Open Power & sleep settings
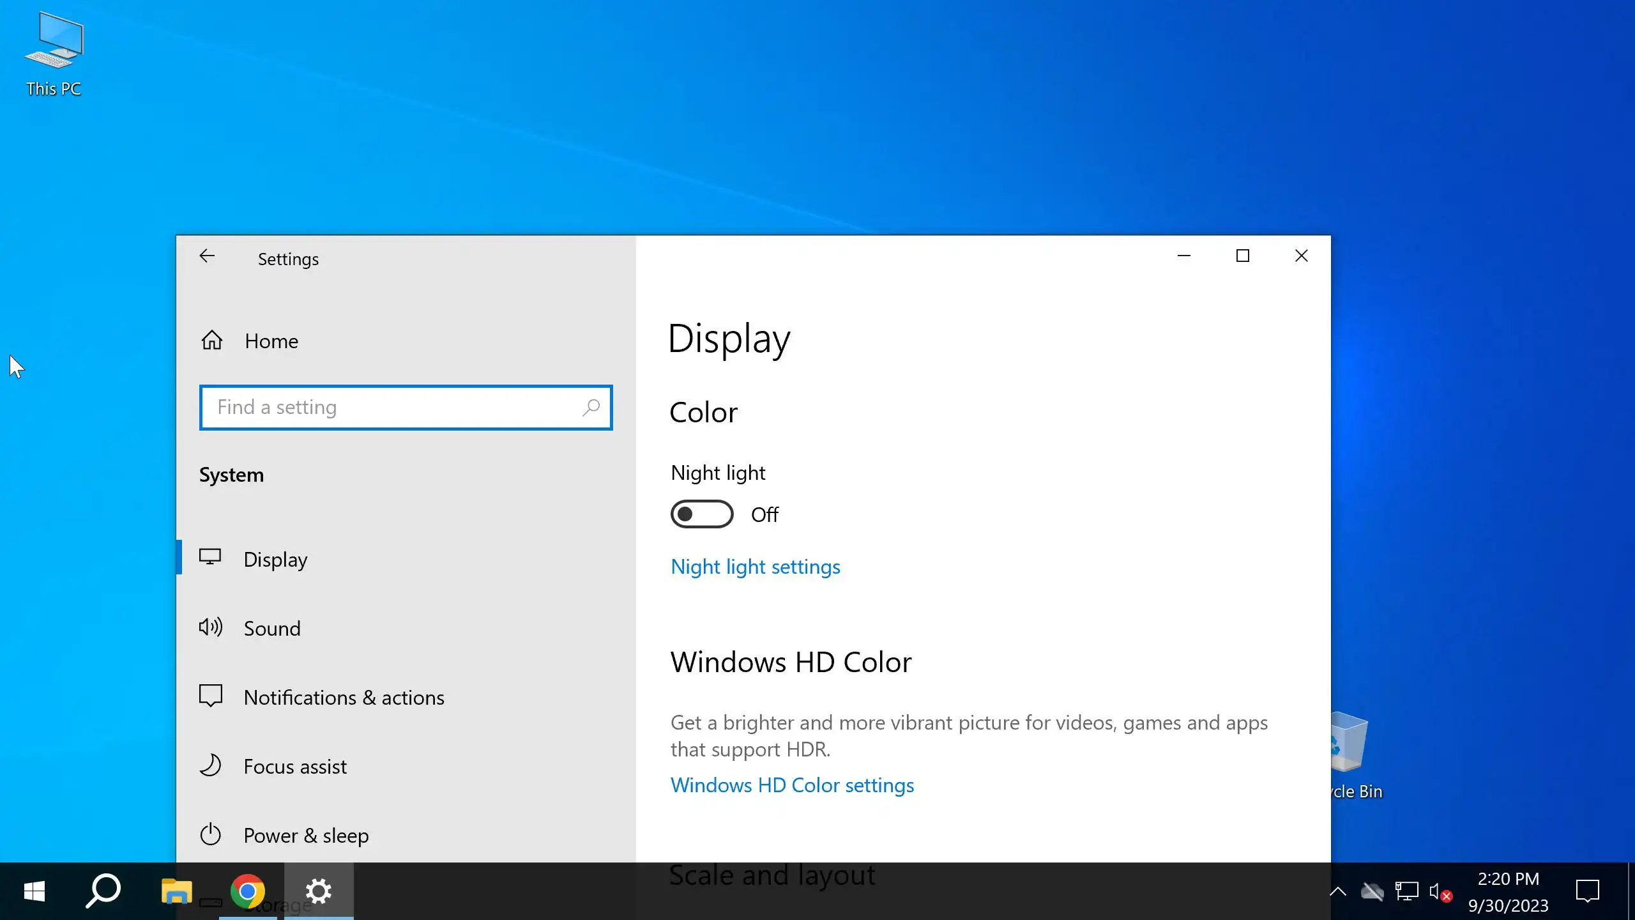1635x920 pixels. click(x=305, y=836)
